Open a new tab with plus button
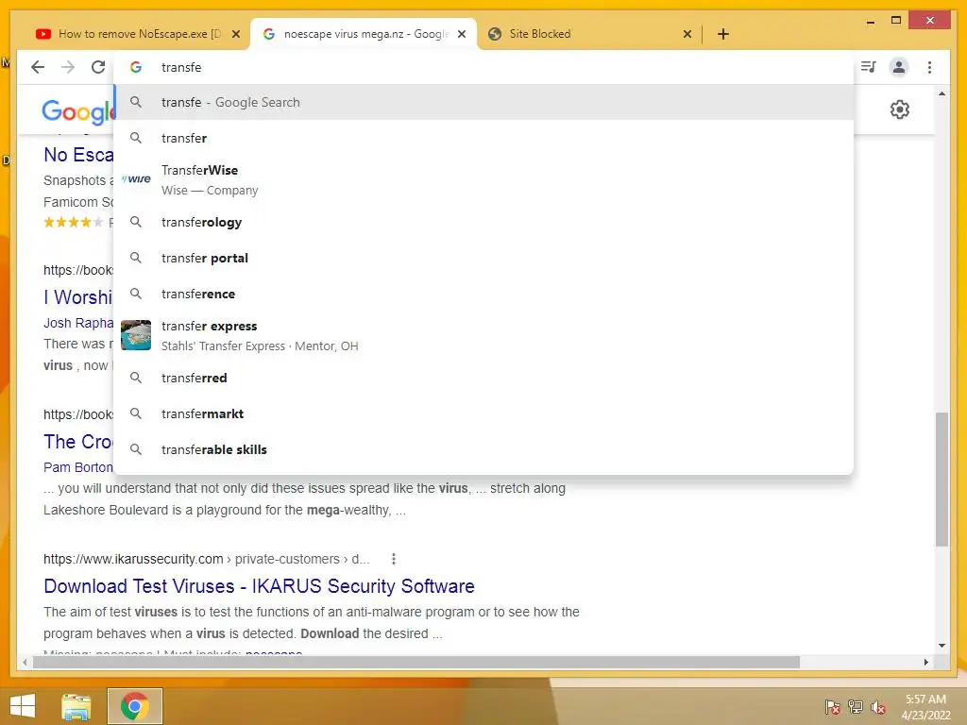This screenshot has height=725, width=967. coord(723,34)
